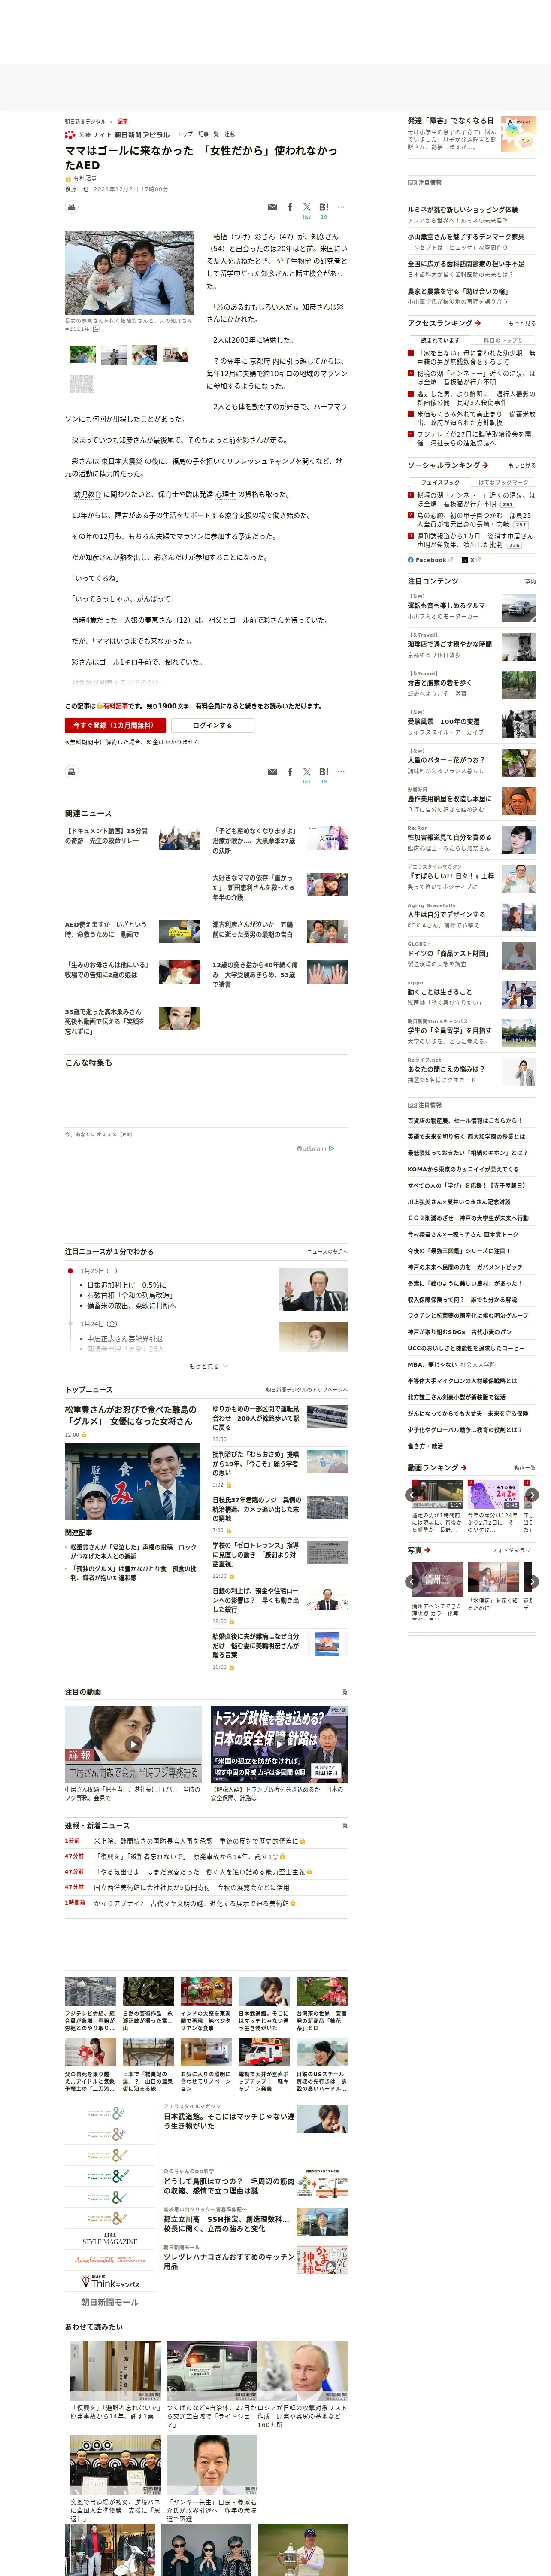
Task: Open the ニュースの要点へ link
Action: tap(327, 1251)
